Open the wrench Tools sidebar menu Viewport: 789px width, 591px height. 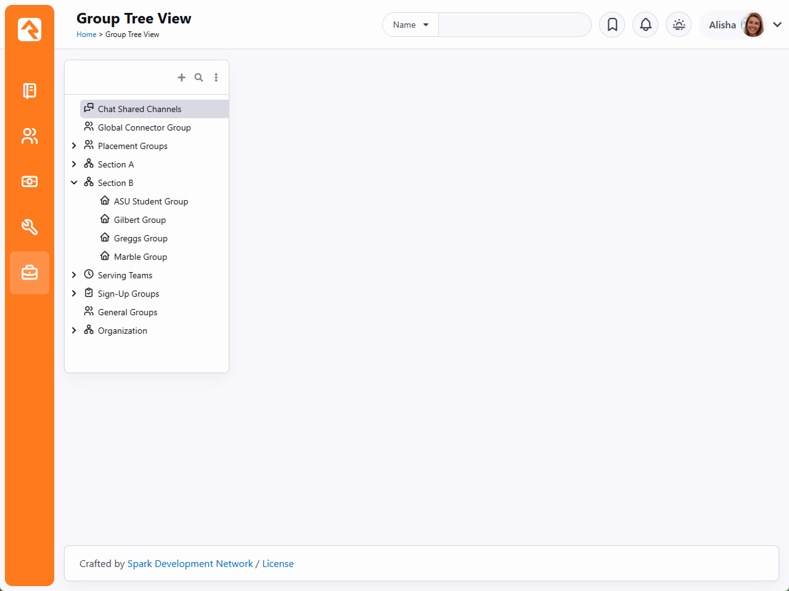(x=30, y=227)
